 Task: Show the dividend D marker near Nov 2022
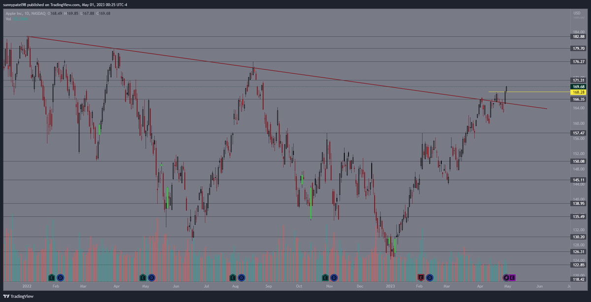[x=334, y=277]
